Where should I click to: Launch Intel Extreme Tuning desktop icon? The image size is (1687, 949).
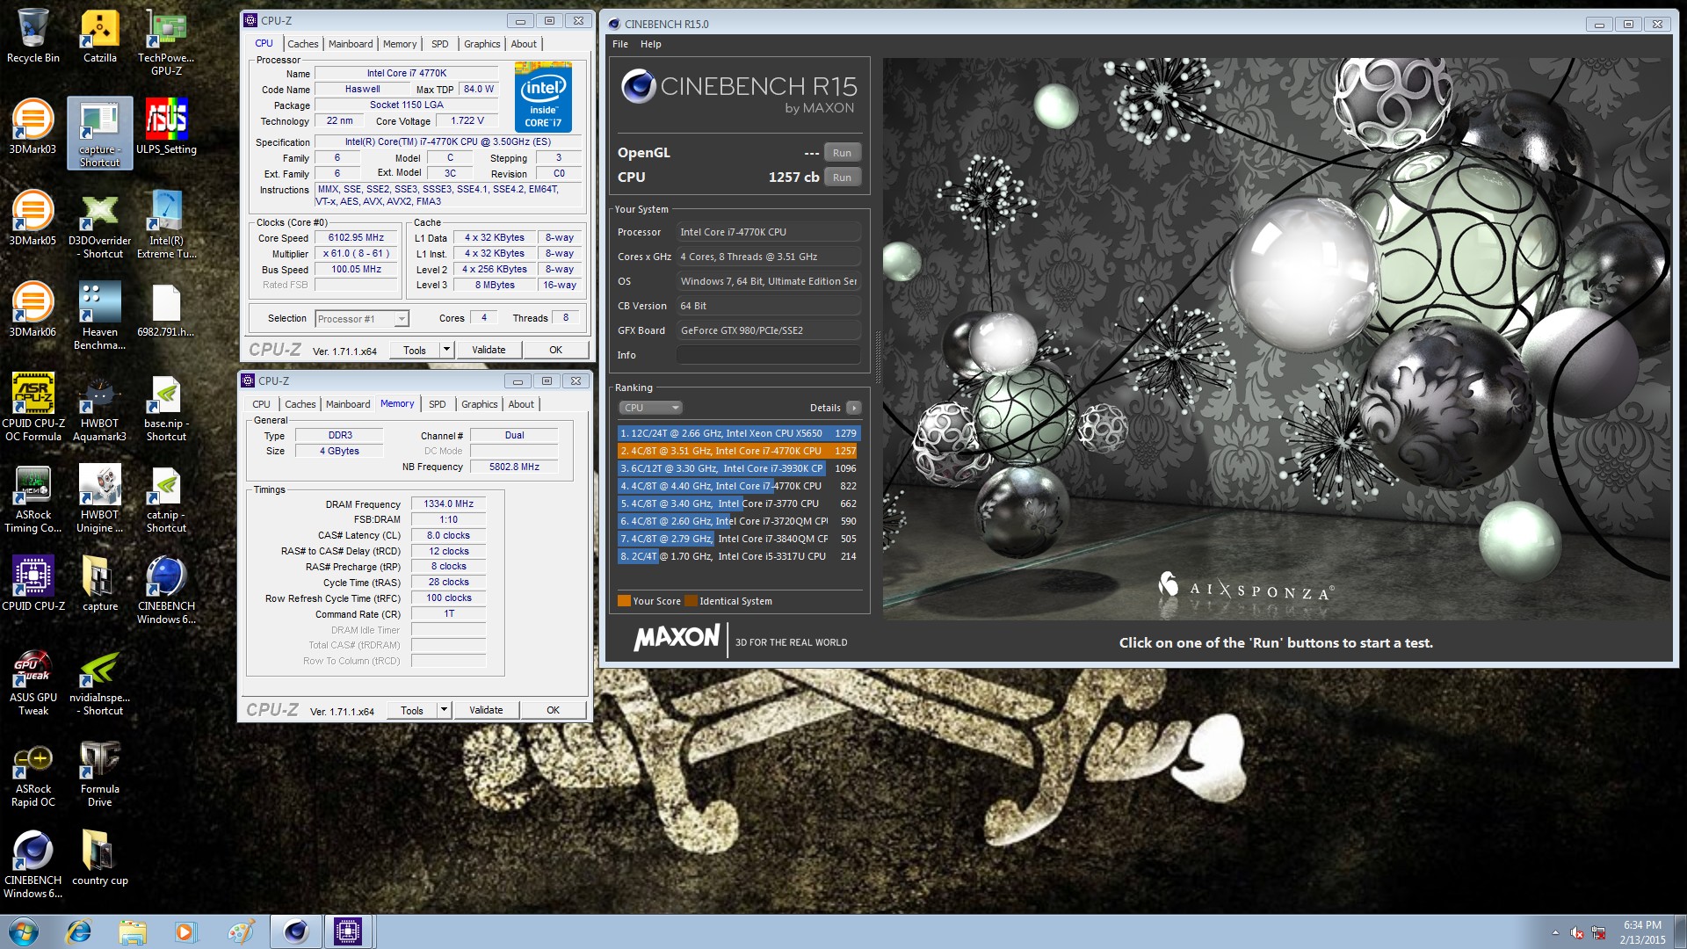pyautogui.click(x=166, y=225)
